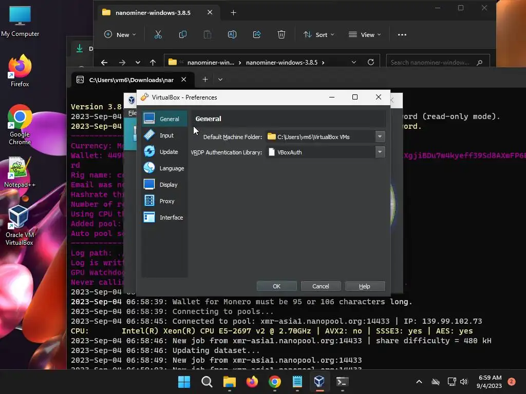Open File menu in VirtualBox Manager window

click(x=132, y=113)
